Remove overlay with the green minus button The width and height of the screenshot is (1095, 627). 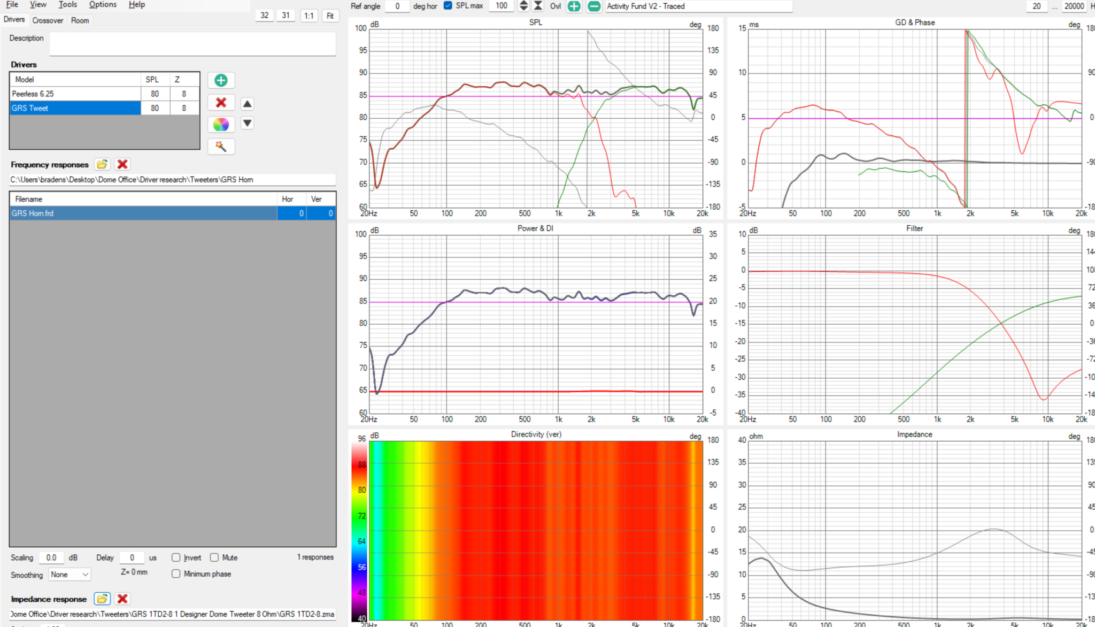594,6
